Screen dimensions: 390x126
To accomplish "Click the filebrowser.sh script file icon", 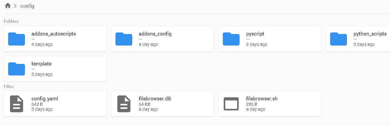I will pos(231,104).
